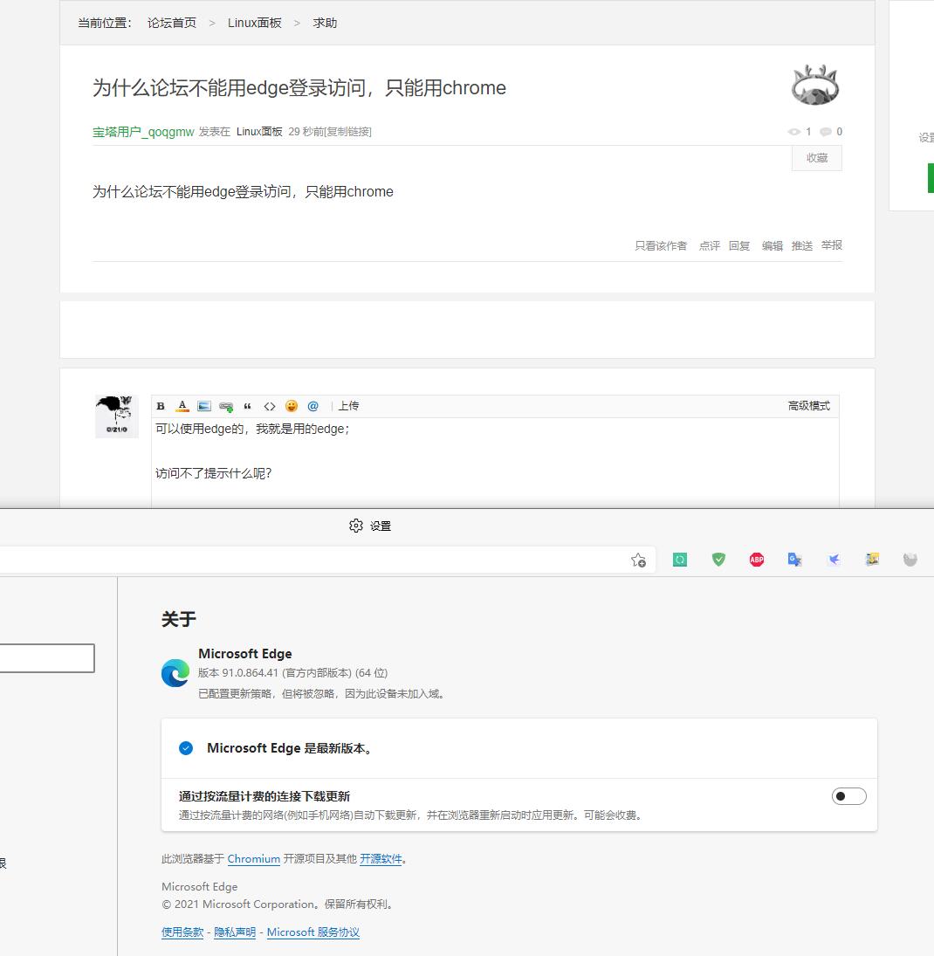Click 编辑 to edit the post
934x956 pixels.
tap(773, 245)
